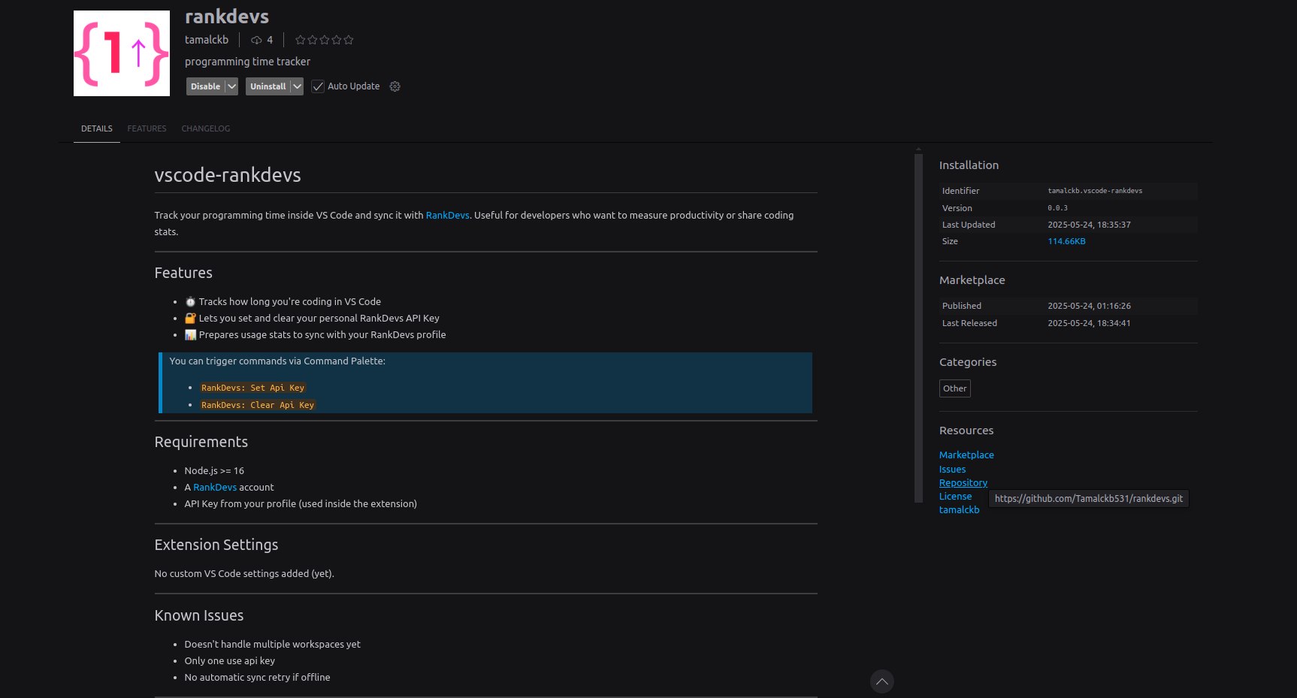Click the Published date value

1089,306
